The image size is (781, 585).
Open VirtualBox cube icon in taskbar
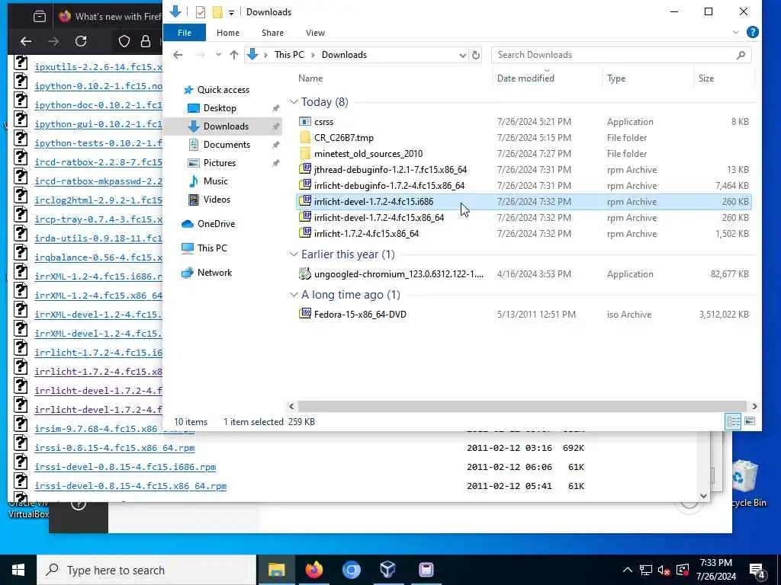coord(388,570)
